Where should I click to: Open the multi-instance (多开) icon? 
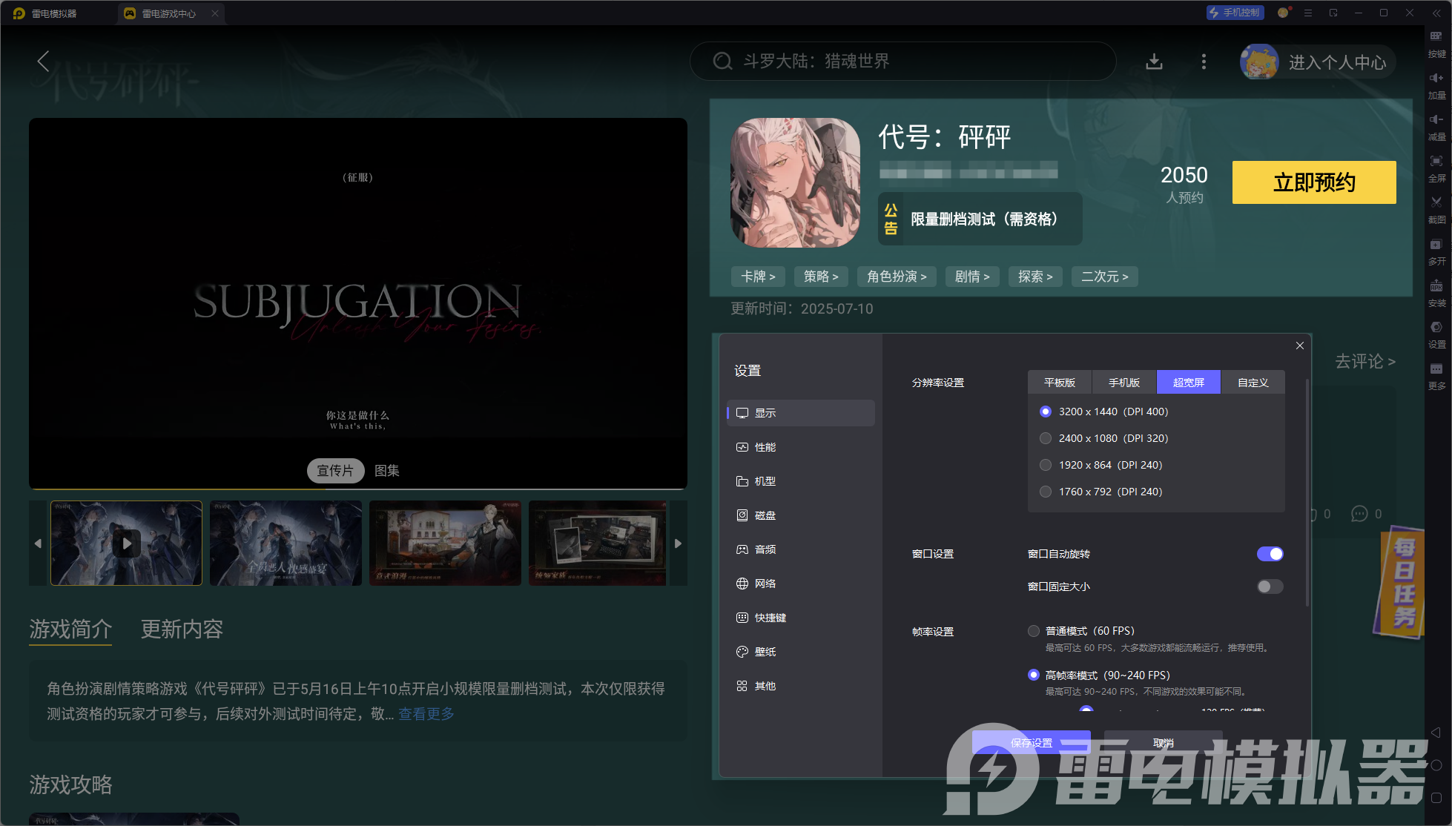pyautogui.click(x=1436, y=245)
